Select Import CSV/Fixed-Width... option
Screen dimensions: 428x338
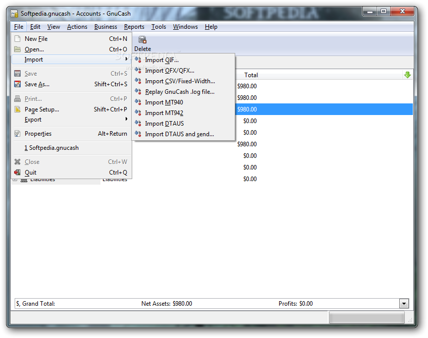pos(183,81)
